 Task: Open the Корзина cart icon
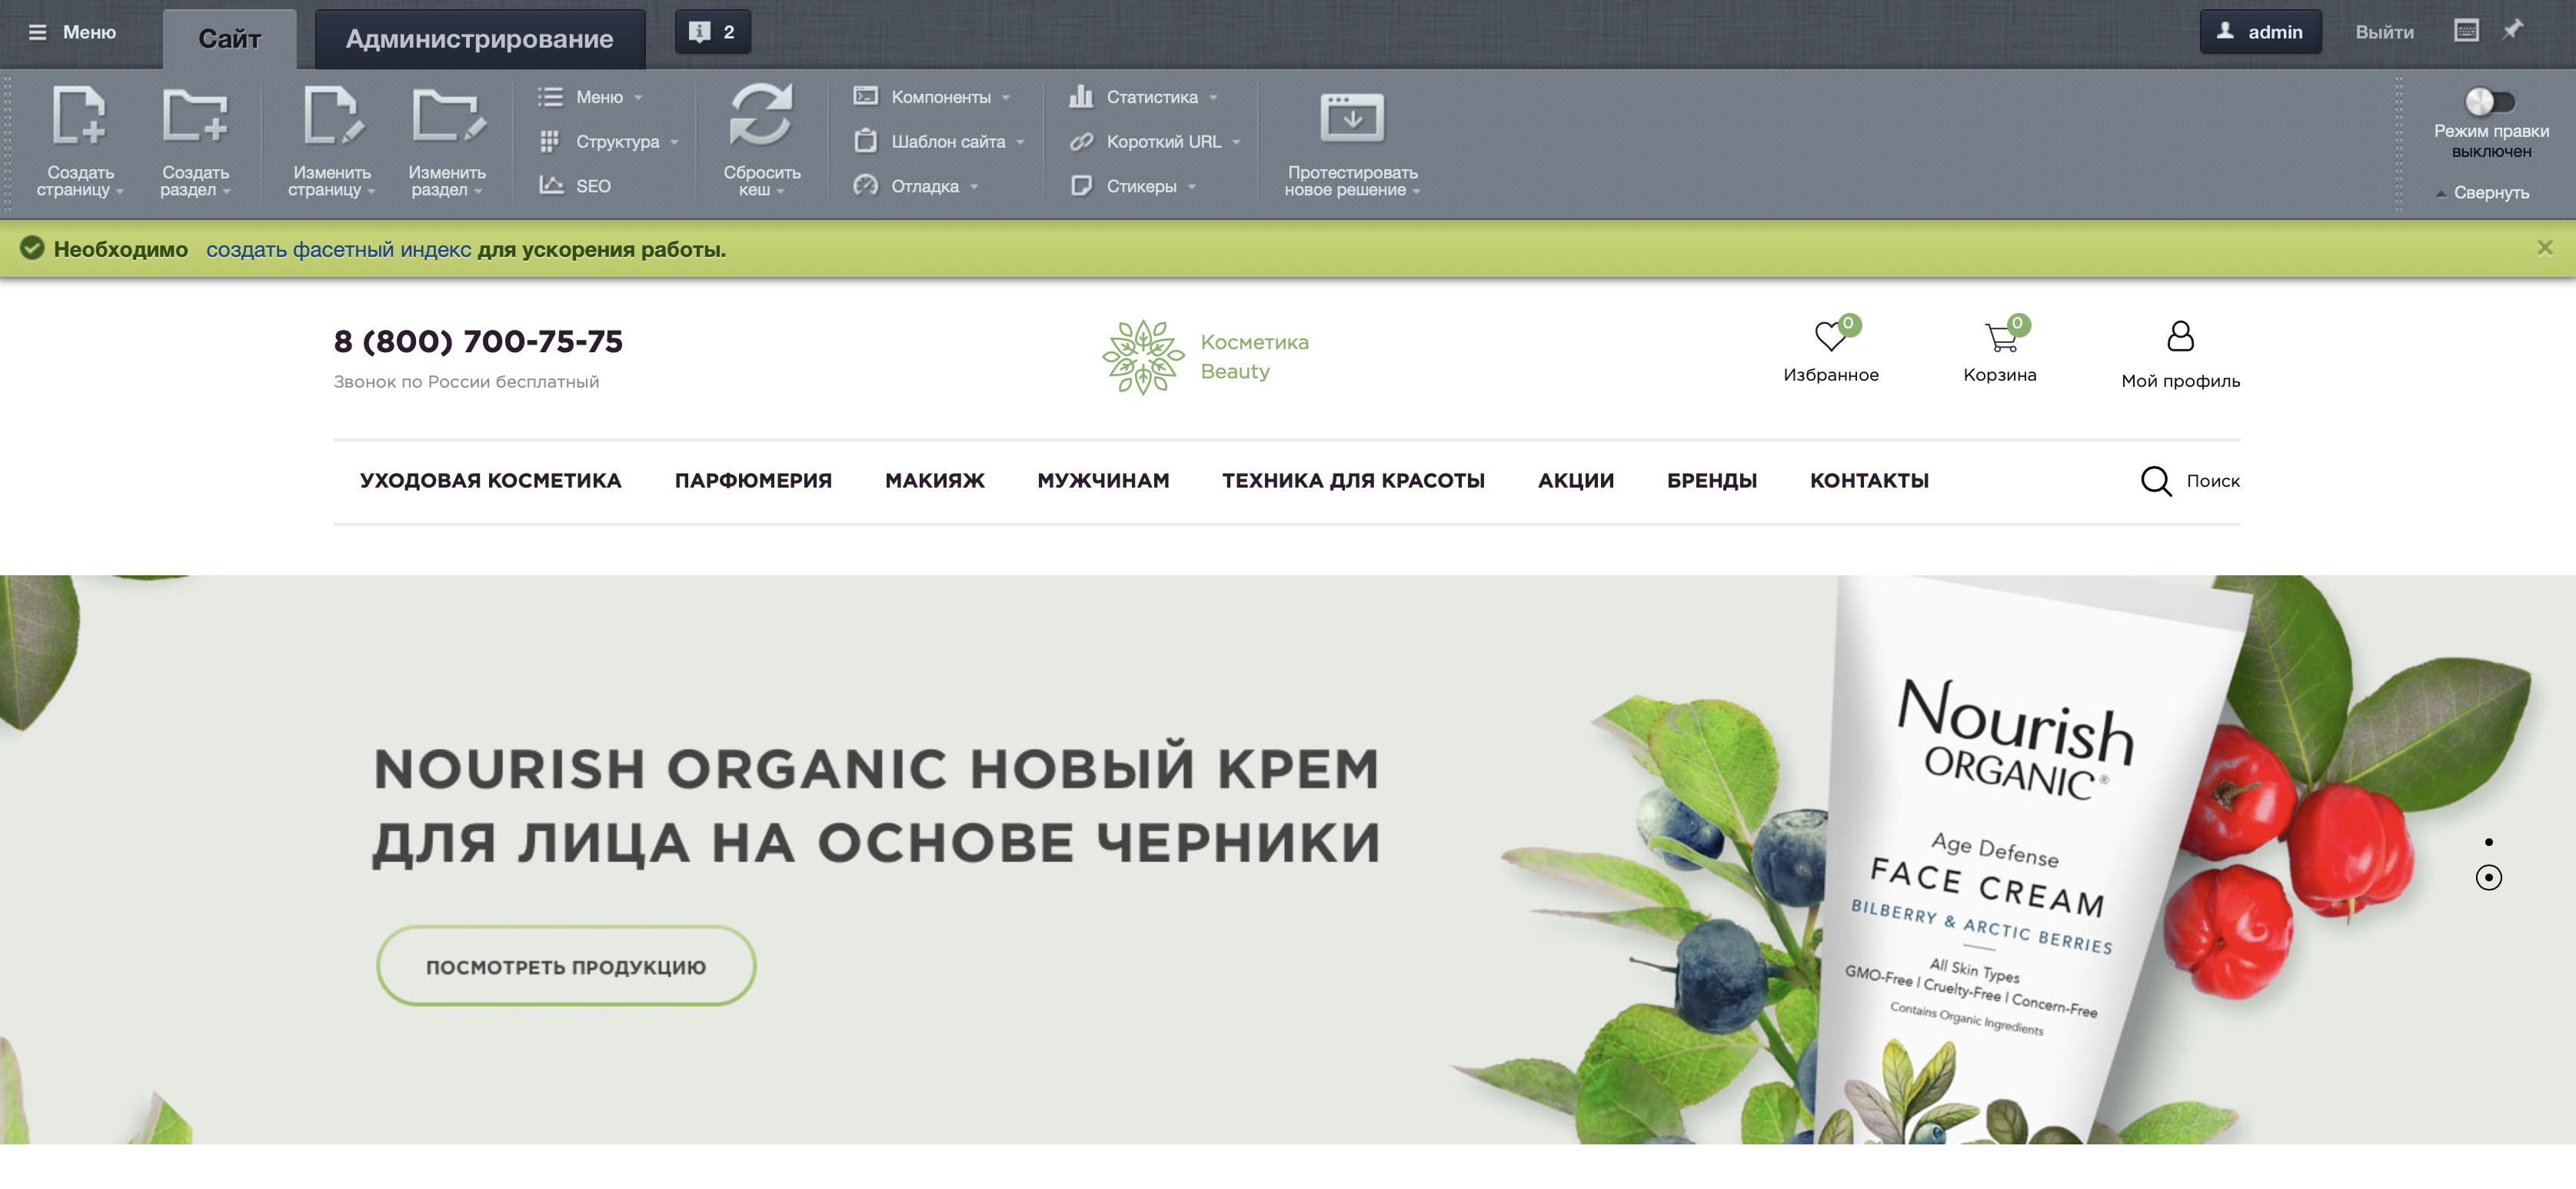pos(2001,337)
